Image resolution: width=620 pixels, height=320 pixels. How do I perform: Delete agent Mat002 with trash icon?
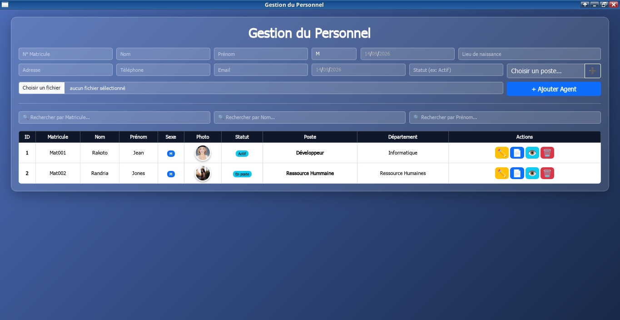pos(547,173)
